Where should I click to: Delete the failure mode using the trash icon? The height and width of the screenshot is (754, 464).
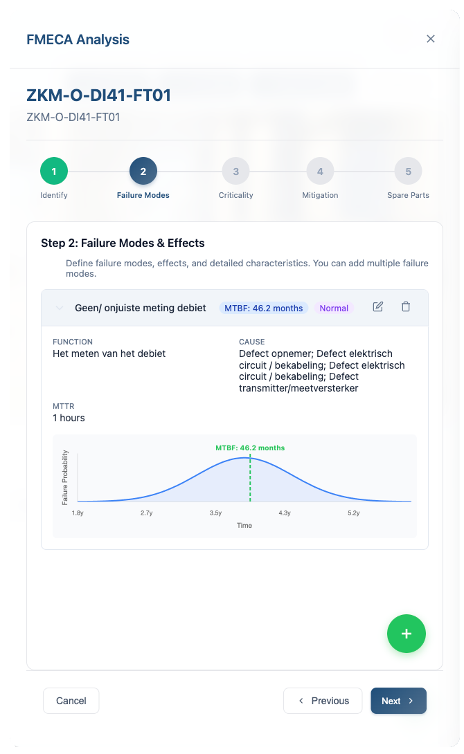(406, 306)
